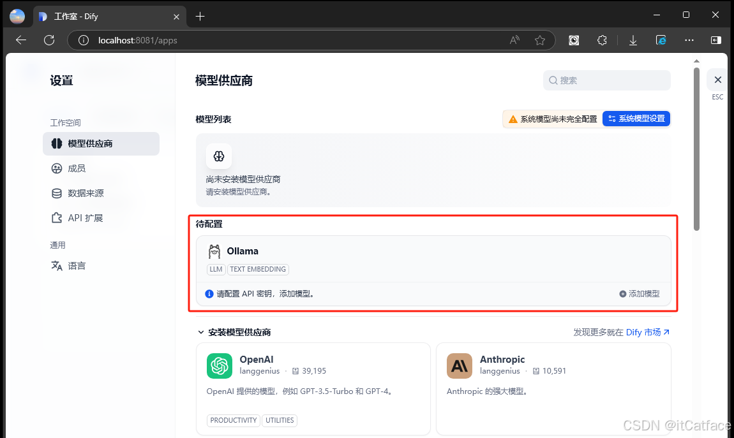The height and width of the screenshot is (438, 734).
Task: Select the 工作室 - Dify browser tab
Action: [110, 17]
